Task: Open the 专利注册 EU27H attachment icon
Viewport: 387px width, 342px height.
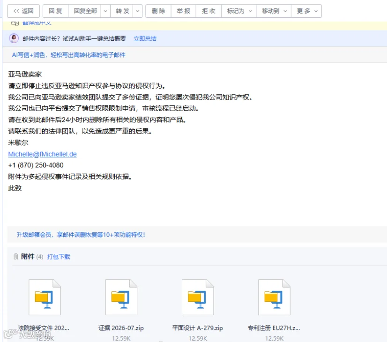Action: coord(274,297)
